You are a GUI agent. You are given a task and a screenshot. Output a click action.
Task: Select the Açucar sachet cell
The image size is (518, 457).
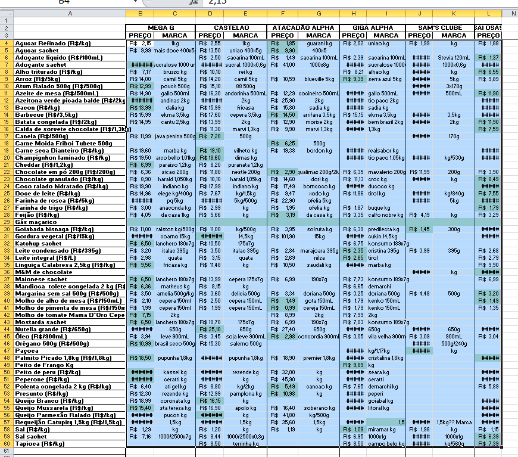70,51
